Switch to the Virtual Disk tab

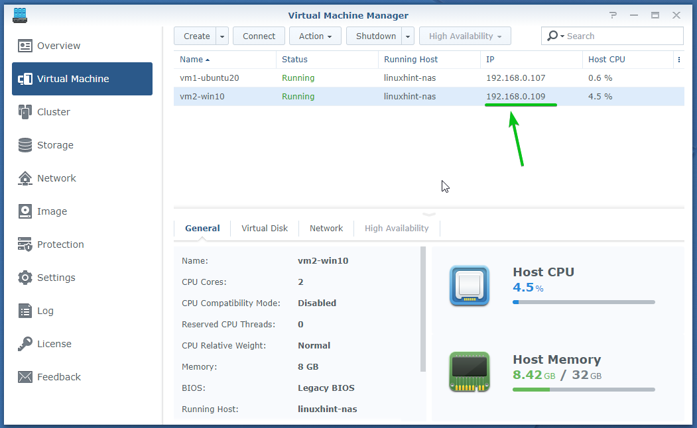(265, 228)
